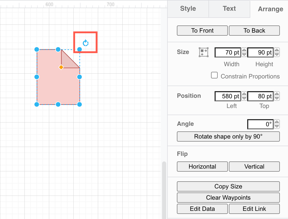The height and width of the screenshot is (219, 288).
Task: Click Rotate shape only by 90°
Action: click(x=228, y=136)
